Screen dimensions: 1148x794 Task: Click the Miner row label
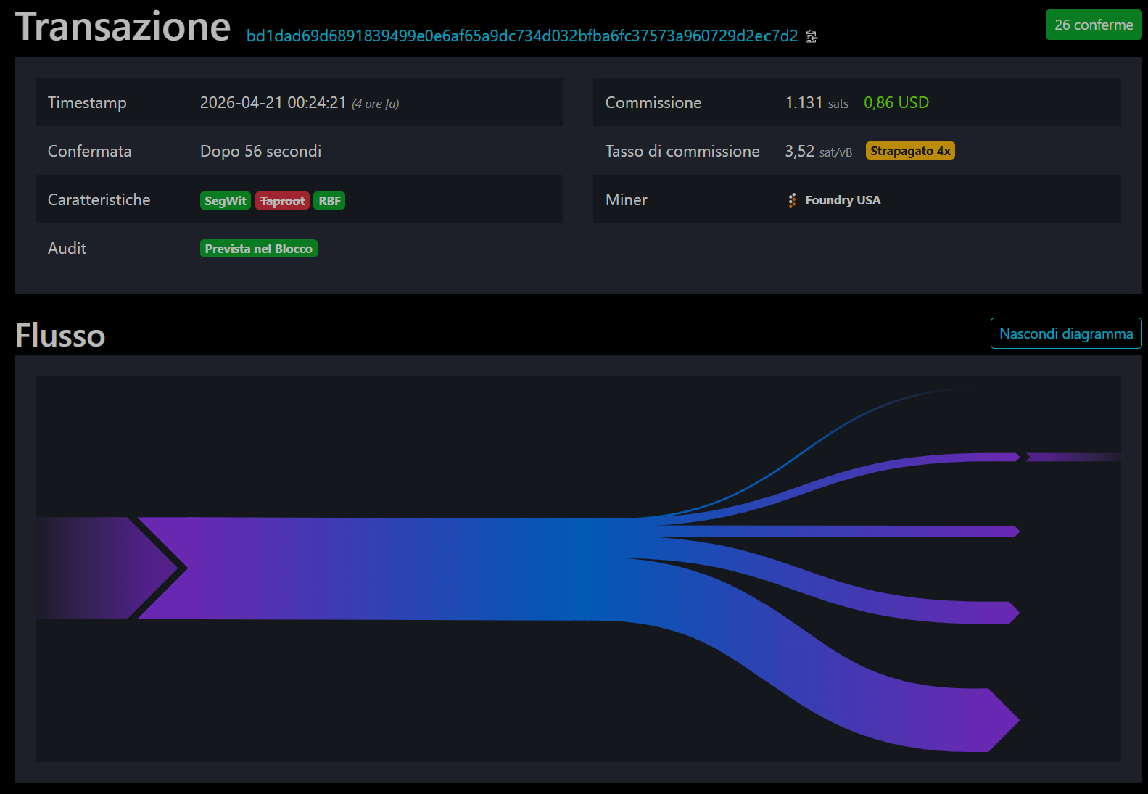(627, 200)
